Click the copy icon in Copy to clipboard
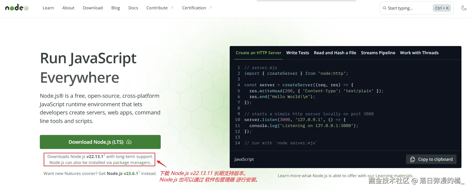Viewport: 470px width, 190px height. pos(413,159)
